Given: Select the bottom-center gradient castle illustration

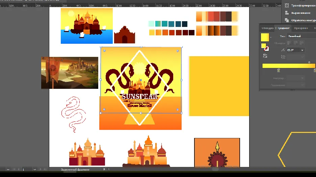Looking at the screenshot, I should [x=147, y=151].
